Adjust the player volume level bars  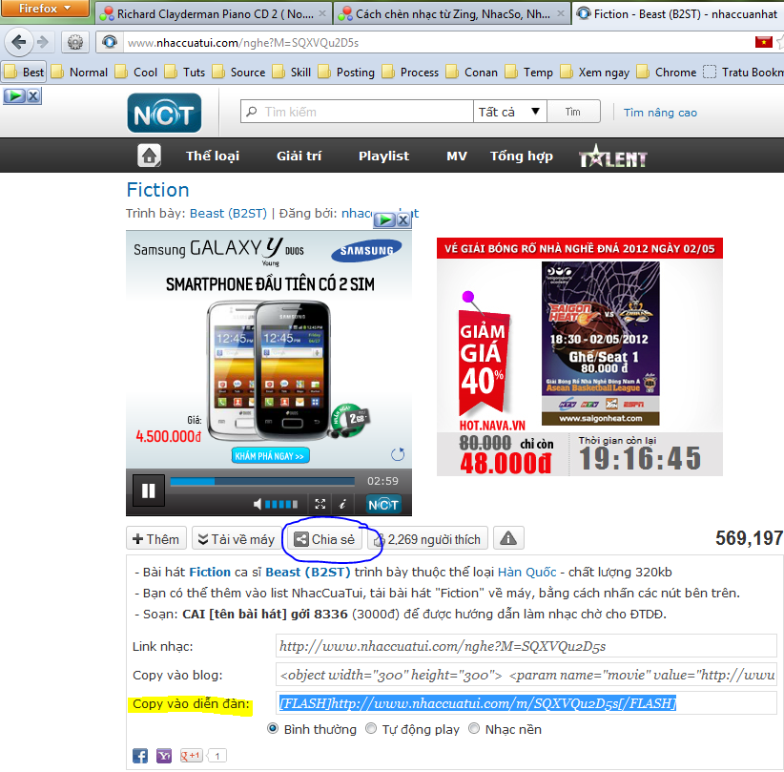[x=281, y=504]
